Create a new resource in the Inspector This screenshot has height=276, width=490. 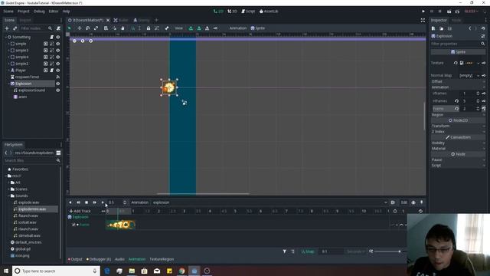pos(433,28)
